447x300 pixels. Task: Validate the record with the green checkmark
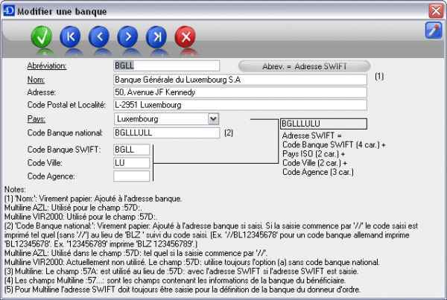(x=42, y=36)
